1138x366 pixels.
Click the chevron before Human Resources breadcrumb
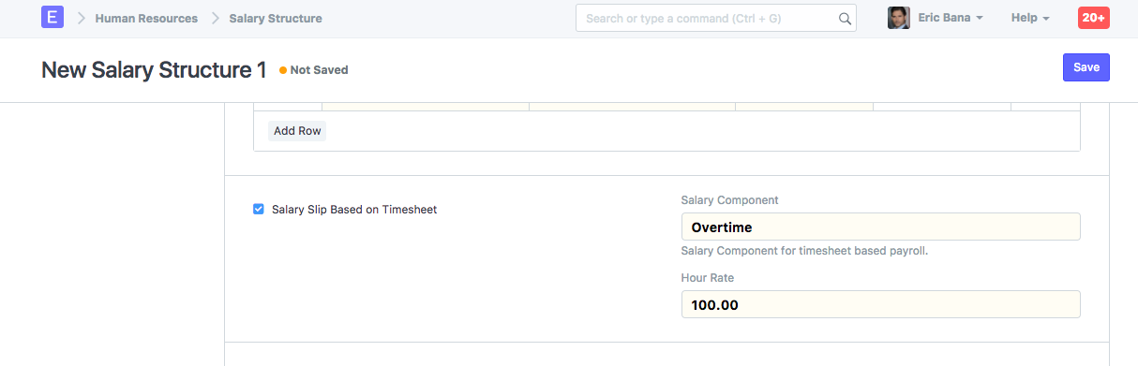[x=81, y=18]
